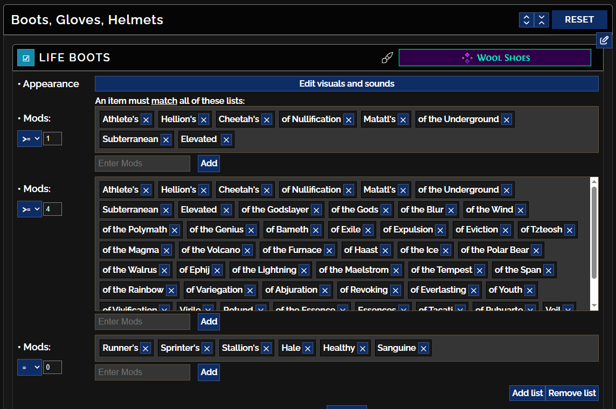The height and width of the screenshot is (409, 616).
Task: Collapse all sections with the inward arrows icon
Action: point(541,19)
